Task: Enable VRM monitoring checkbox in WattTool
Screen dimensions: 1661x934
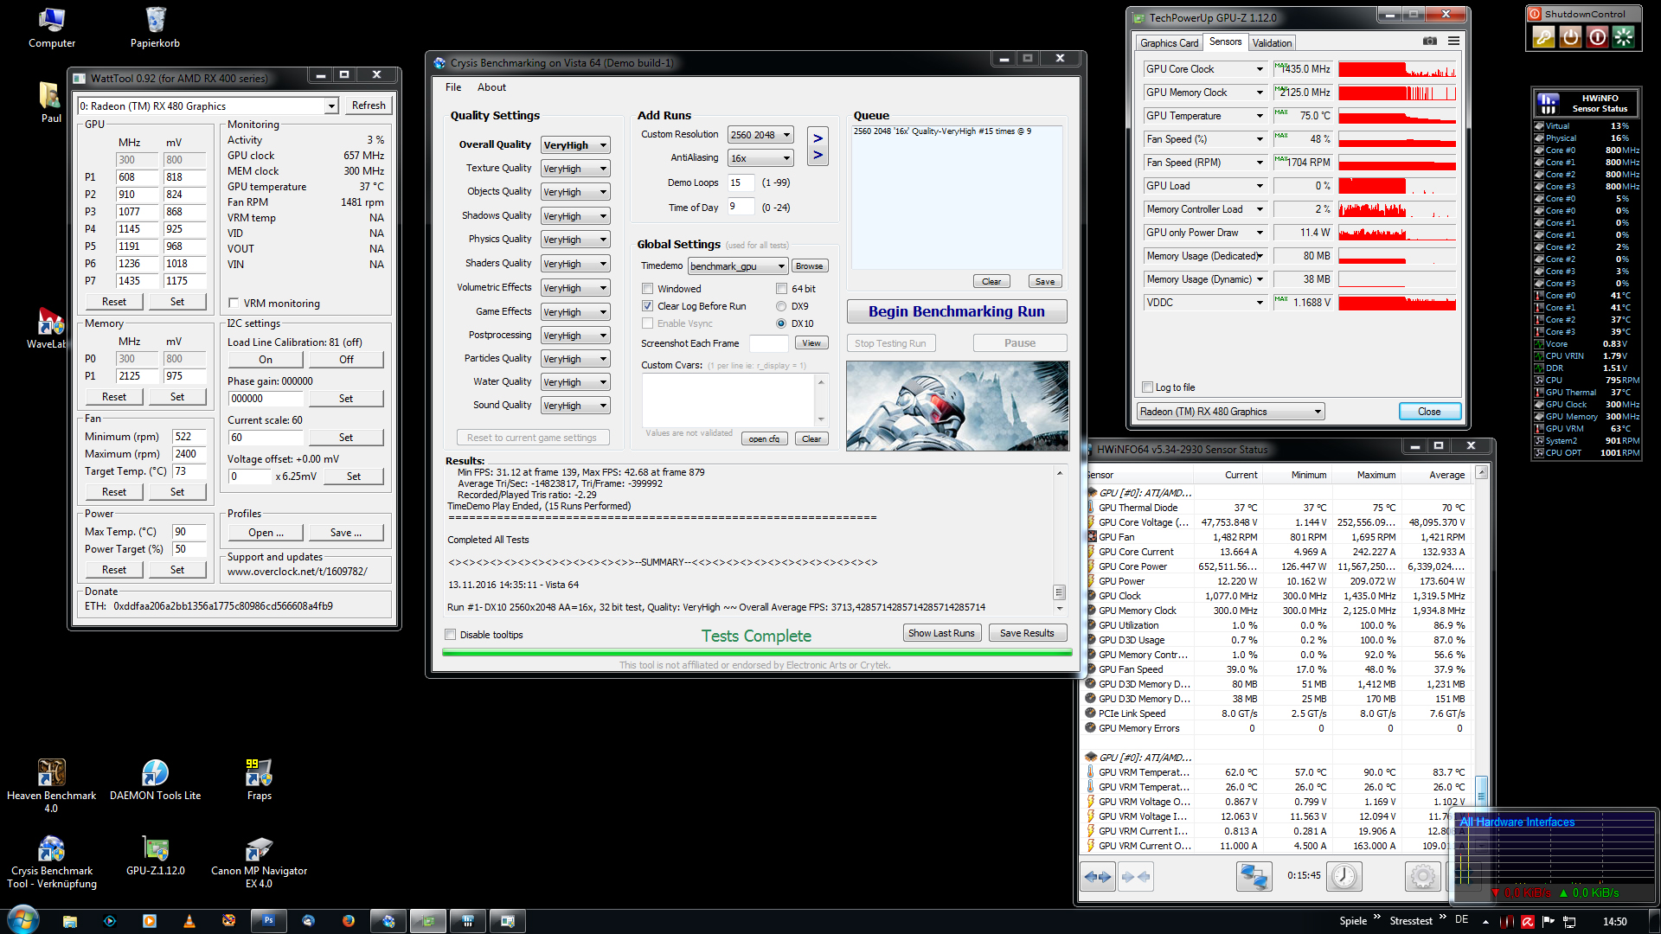Action: (x=234, y=303)
